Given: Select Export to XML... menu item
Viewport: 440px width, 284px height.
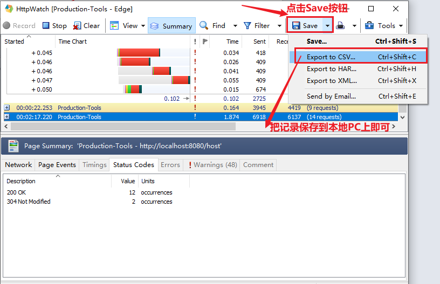Looking at the screenshot, I should coord(358,81).
